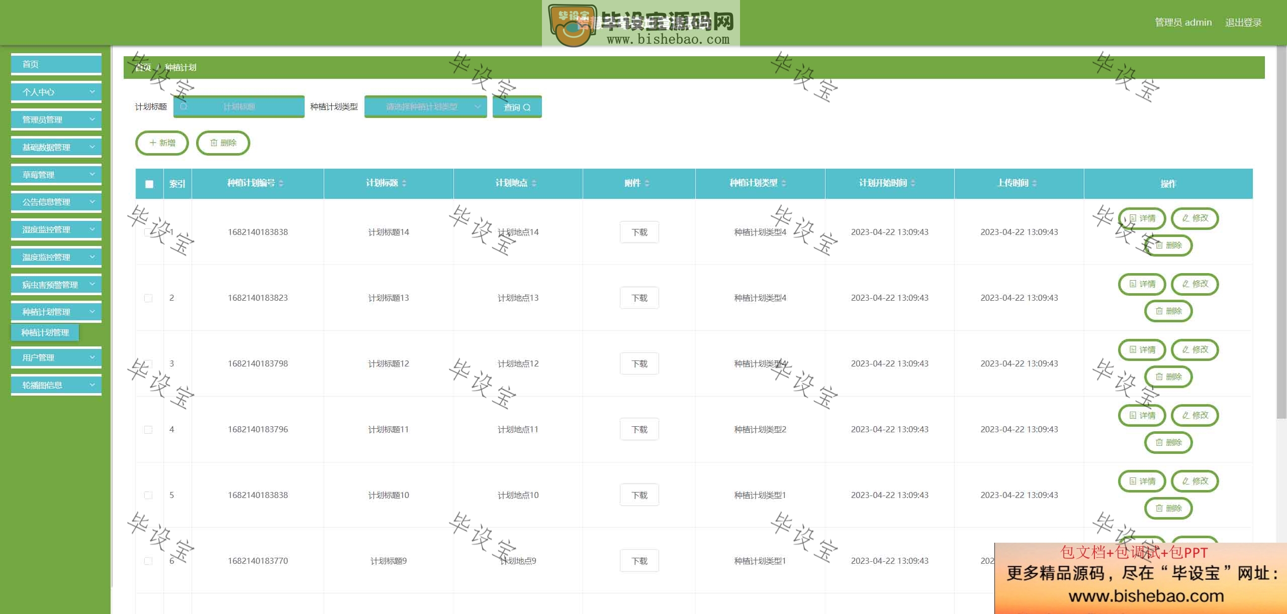Image resolution: width=1287 pixels, height=614 pixels.
Task: Click the edit pencil icon for 计划标题12 row
Action: tap(1185, 349)
